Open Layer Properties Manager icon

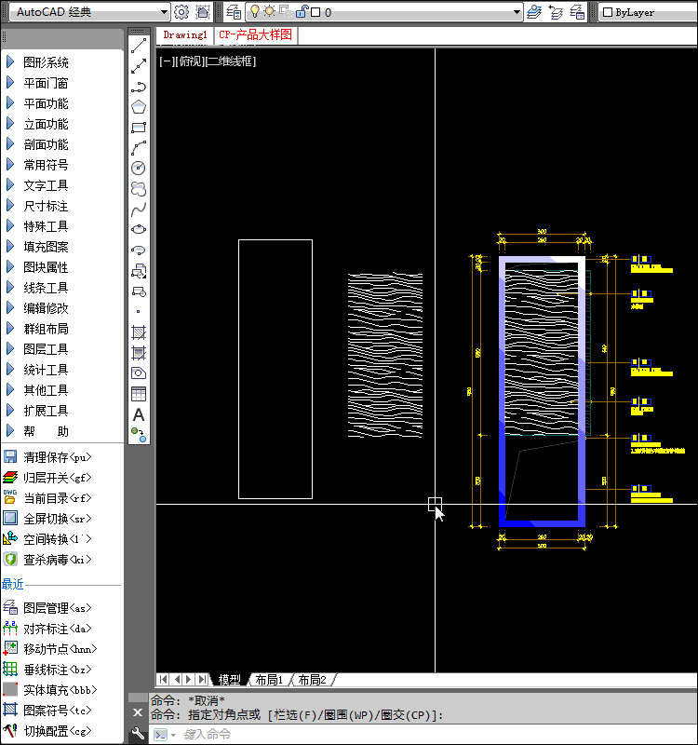click(x=234, y=12)
